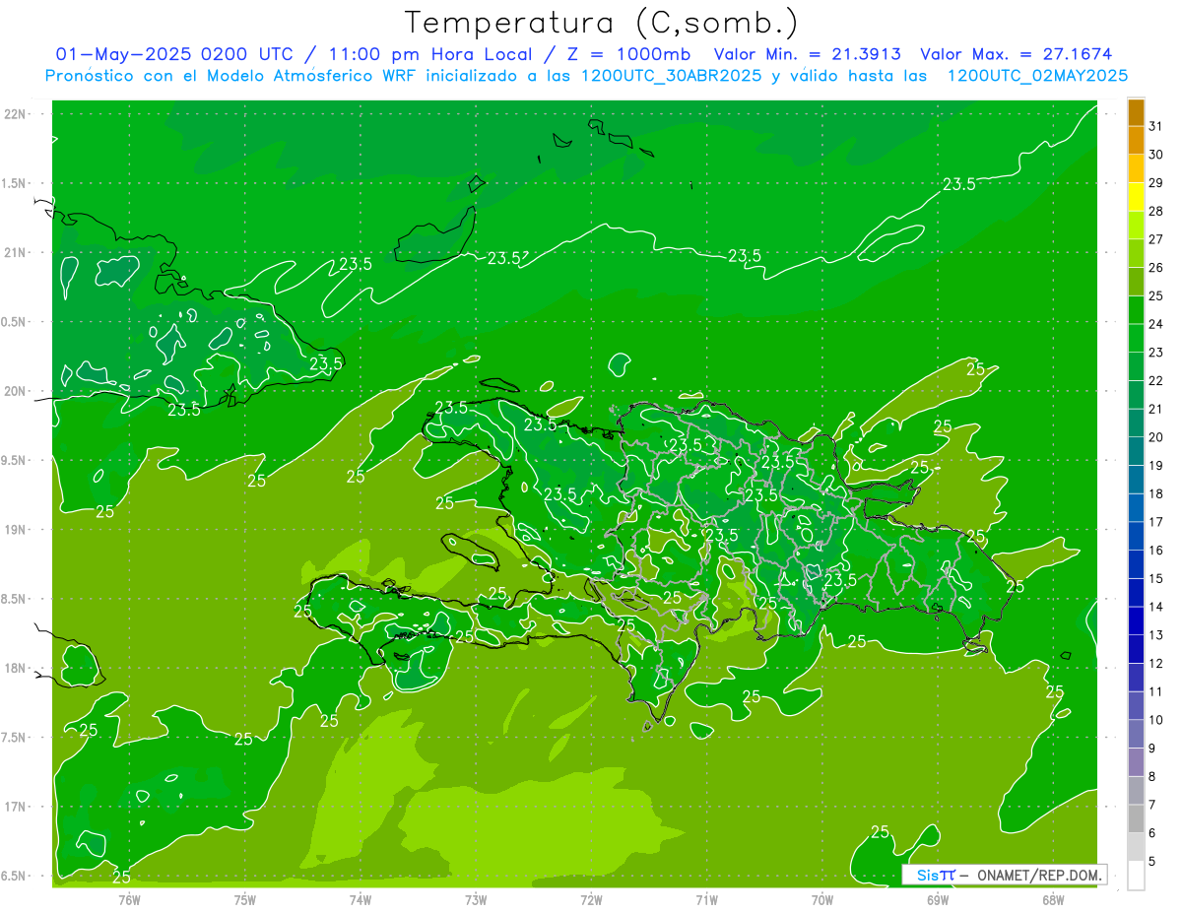The height and width of the screenshot is (913, 1182).
Task: Pick the yellow swatch between 28 and 29
Action: click(x=1136, y=197)
